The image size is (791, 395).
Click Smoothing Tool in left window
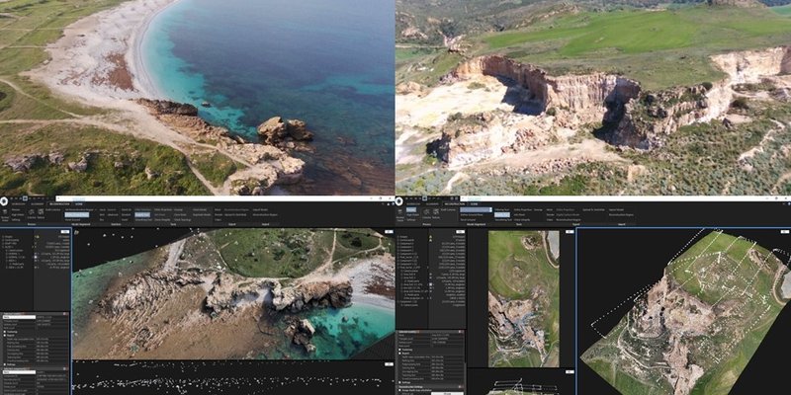click(143, 219)
